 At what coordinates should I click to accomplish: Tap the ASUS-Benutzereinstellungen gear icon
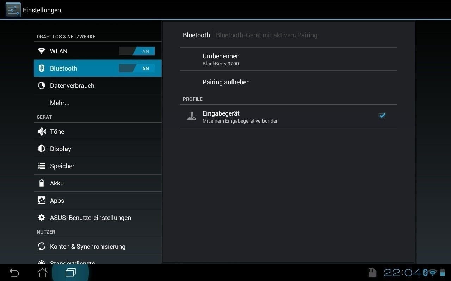pyautogui.click(x=42, y=217)
